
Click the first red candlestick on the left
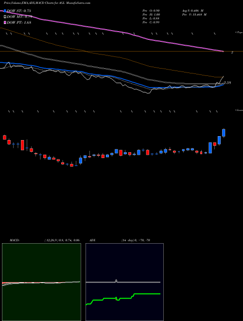(4, 137)
